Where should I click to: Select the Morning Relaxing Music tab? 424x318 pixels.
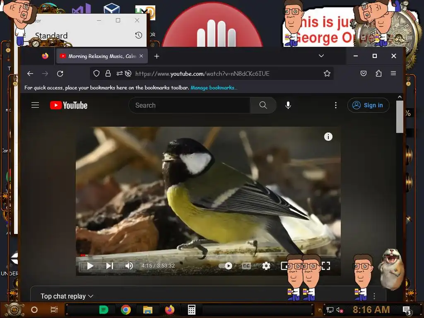tap(102, 56)
